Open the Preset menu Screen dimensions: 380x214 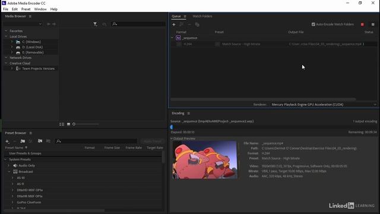click(26, 10)
